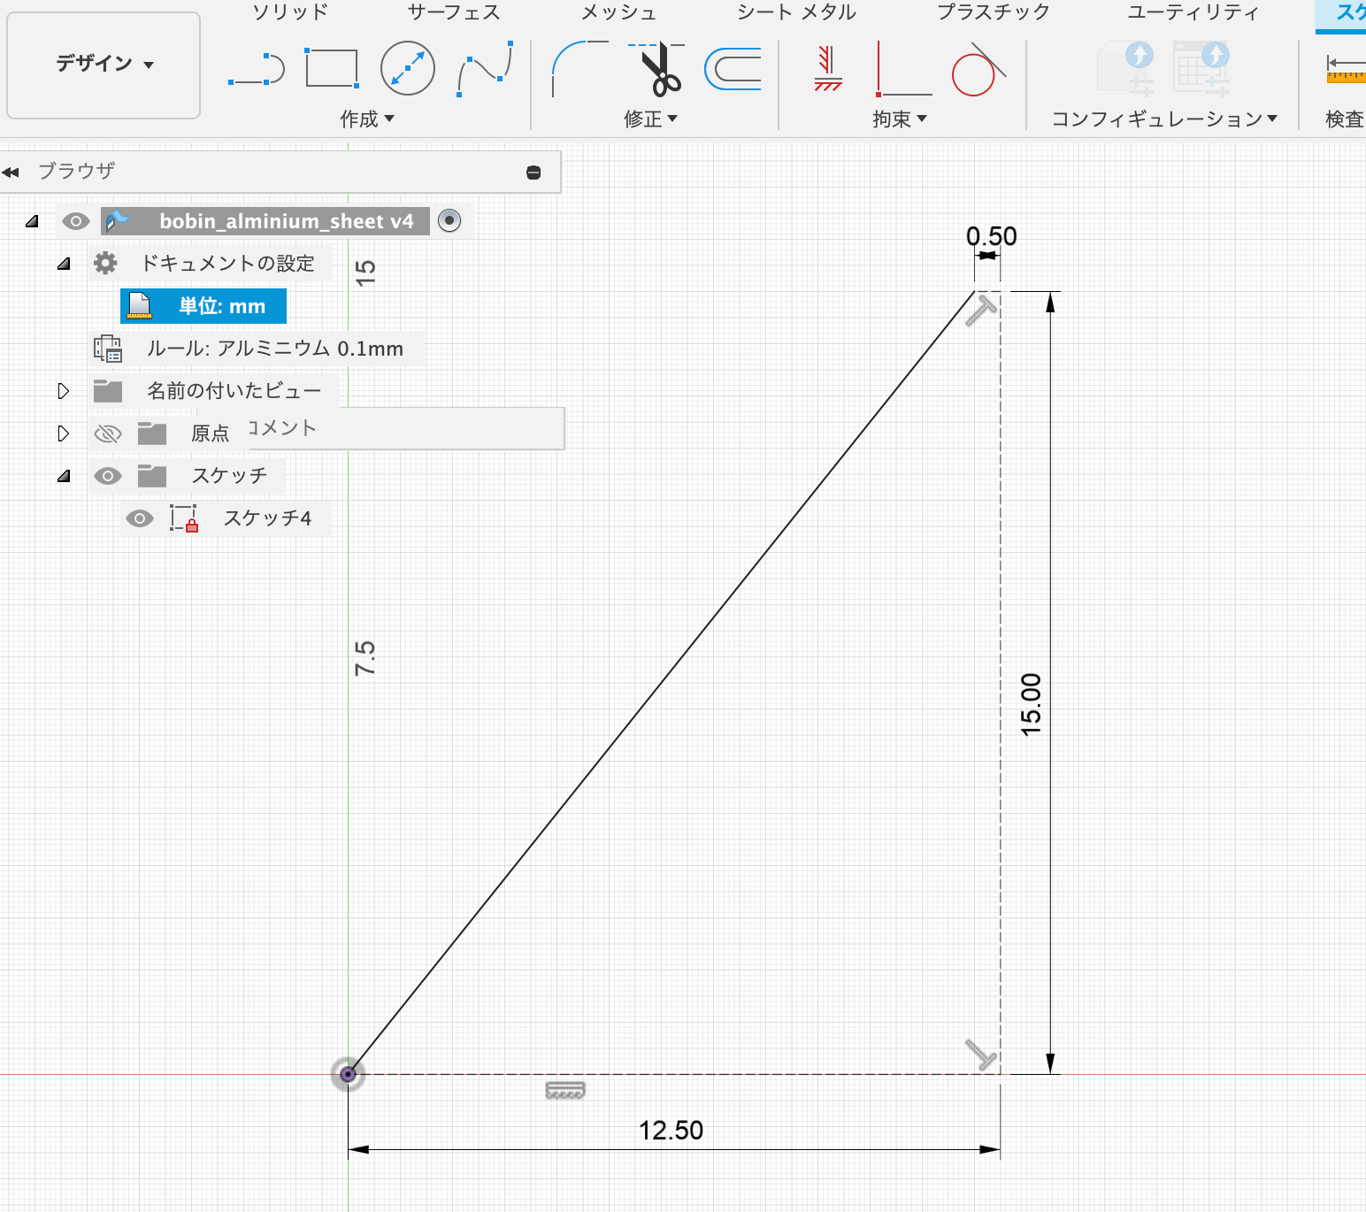
Task: Show the hidden 原点 folder
Action: [x=108, y=433]
